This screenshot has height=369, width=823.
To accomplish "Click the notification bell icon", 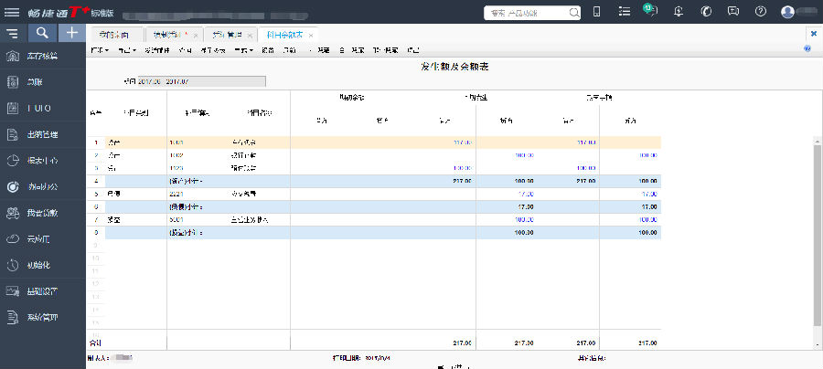I will click(x=678, y=11).
